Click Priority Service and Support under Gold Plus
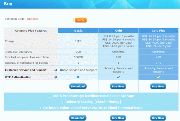 [158, 70]
